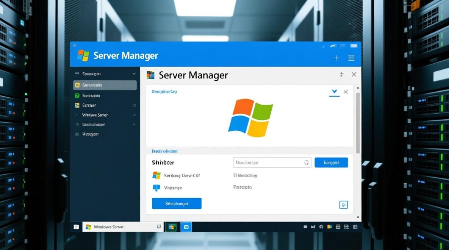449x250 pixels.
Task: Click the blue pinned app icon on taskbar
Action: click(186, 227)
